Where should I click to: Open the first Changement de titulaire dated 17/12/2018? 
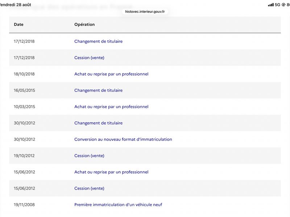(x=98, y=41)
